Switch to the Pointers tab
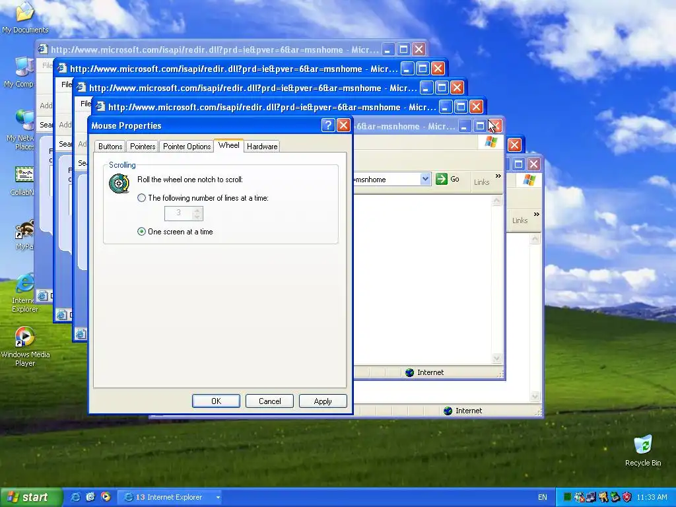 pyautogui.click(x=143, y=146)
